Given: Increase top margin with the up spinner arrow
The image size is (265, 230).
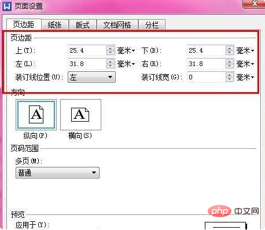Looking at the screenshot, I should (x=111, y=48).
